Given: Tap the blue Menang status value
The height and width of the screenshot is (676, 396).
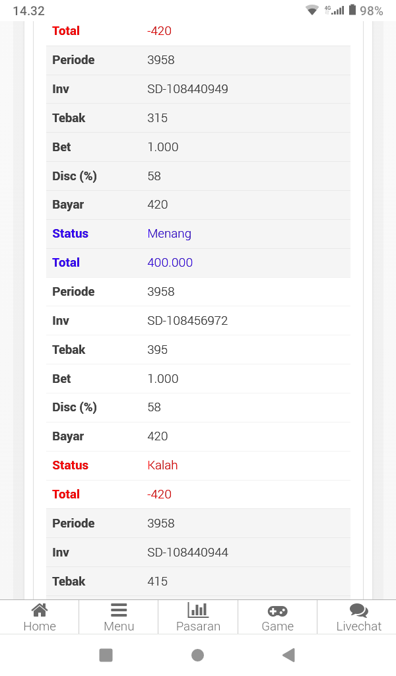Looking at the screenshot, I should pos(169,234).
